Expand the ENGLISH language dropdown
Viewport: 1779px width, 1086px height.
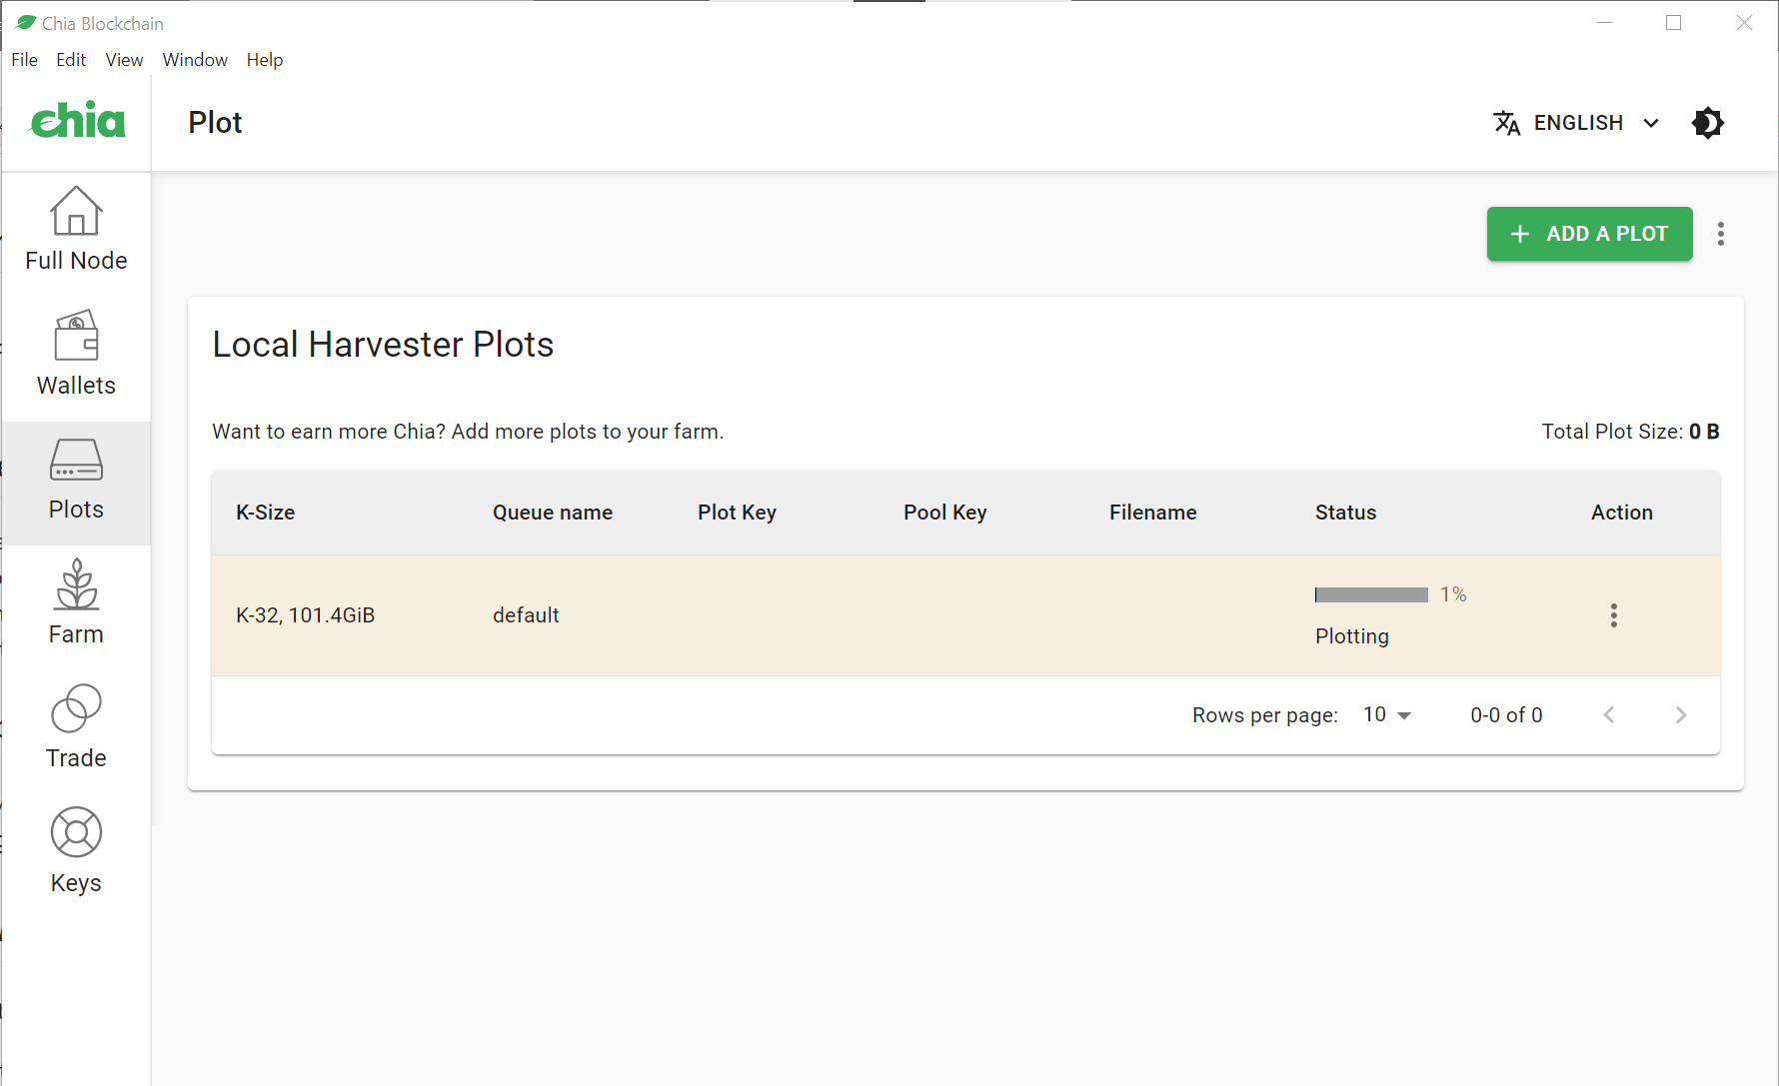coord(1577,123)
